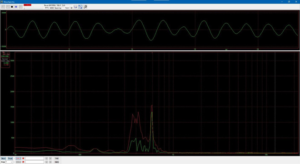Click the waveform axis icon left of spectrum icon
Screen dimensions: 300x164
point(75,7)
